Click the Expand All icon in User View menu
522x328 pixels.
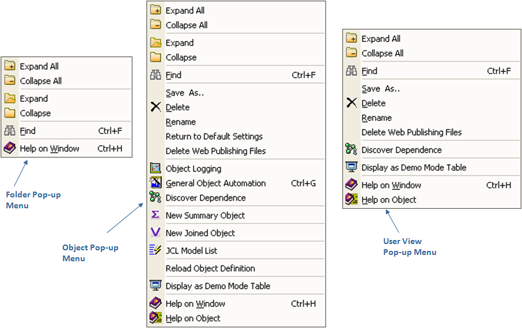(x=351, y=38)
